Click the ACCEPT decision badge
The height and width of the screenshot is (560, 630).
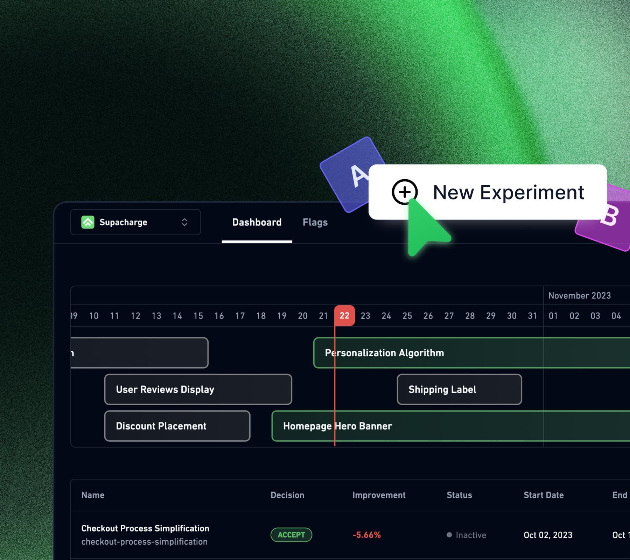coord(291,535)
